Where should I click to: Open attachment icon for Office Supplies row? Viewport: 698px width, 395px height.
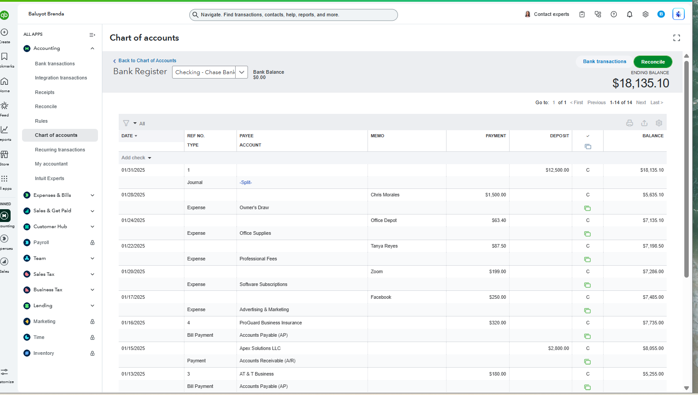587,234
